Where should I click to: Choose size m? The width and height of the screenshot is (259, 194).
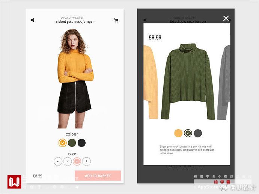point(77,161)
